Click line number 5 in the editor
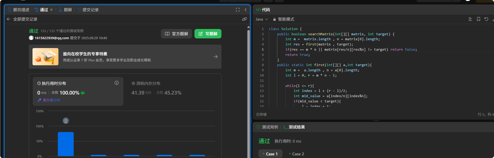Screen dimensions: 494x158 (263, 50)
